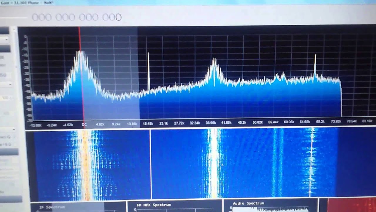Viewport: 376px width, 212px height.
Task: Click the rightmost digit of the frequency display
Action: 118,17
